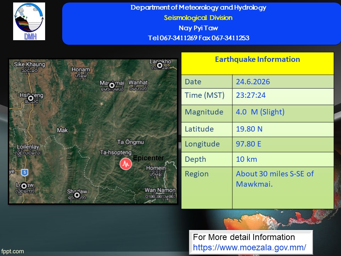Click the latitude value 19.80 N
Viewport: 341px width, 256px height.
click(249, 129)
